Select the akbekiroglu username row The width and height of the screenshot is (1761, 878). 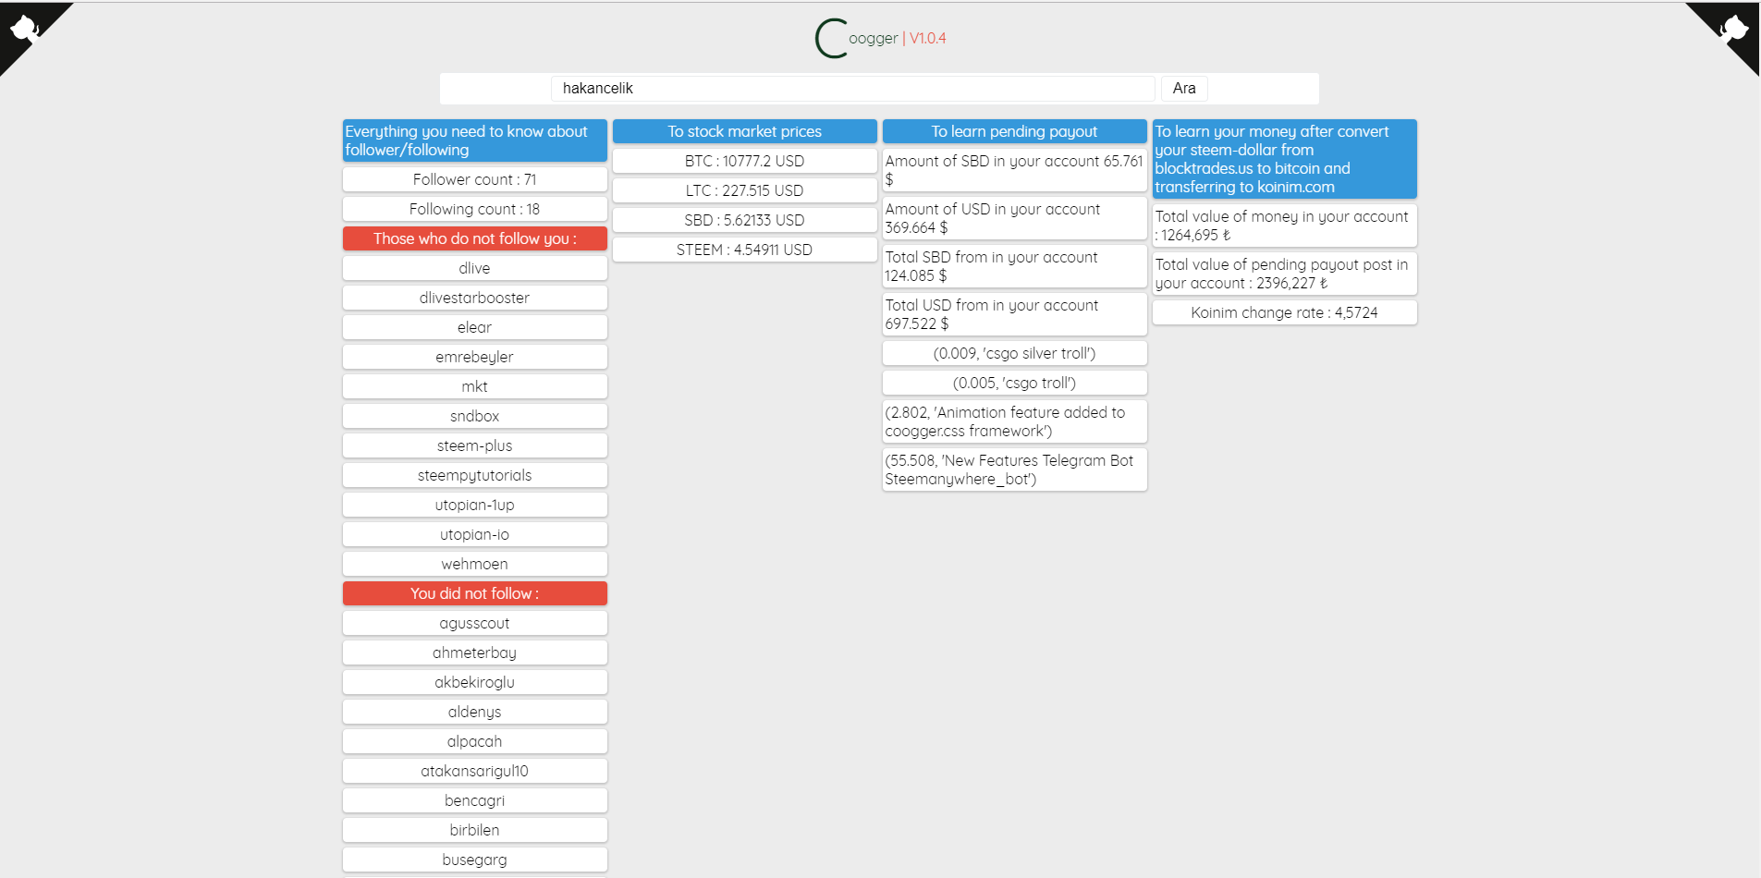[475, 682]
